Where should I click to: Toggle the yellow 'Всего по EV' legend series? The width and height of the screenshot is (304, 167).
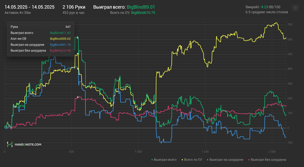click(192, 160)
